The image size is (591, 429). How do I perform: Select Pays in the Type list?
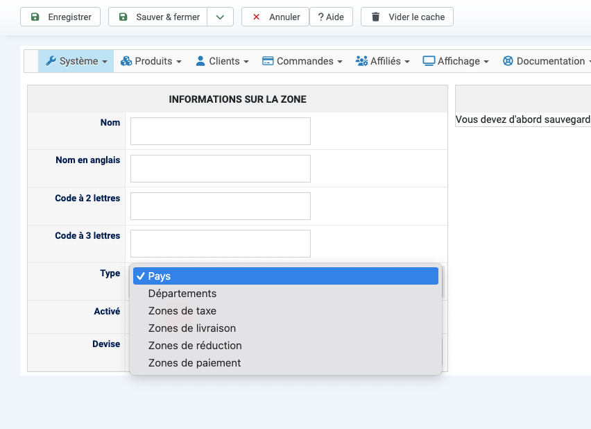click(x=286, y=276)
